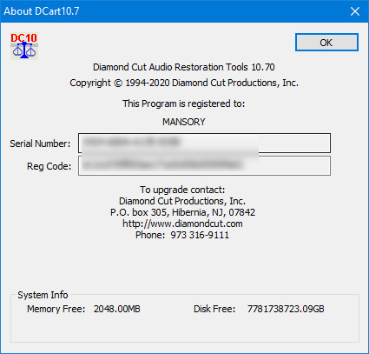Click the Copyright 1994-2020 line
Image resolution: width=369 pixels, height=354 pixels.
(x=184, y=83)
